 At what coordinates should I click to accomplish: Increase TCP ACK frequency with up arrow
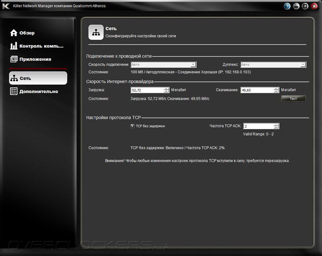(276, 124)
